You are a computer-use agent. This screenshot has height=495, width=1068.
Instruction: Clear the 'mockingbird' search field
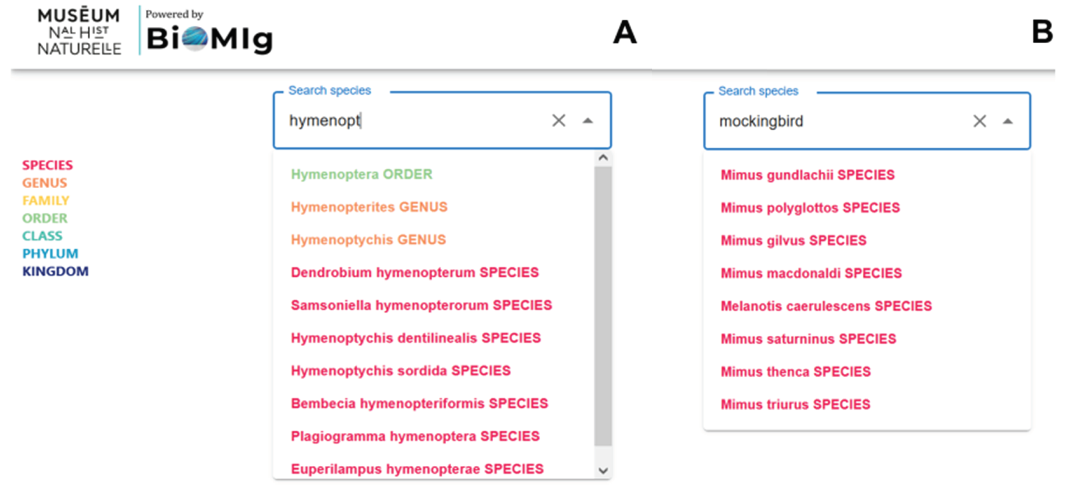979,122
